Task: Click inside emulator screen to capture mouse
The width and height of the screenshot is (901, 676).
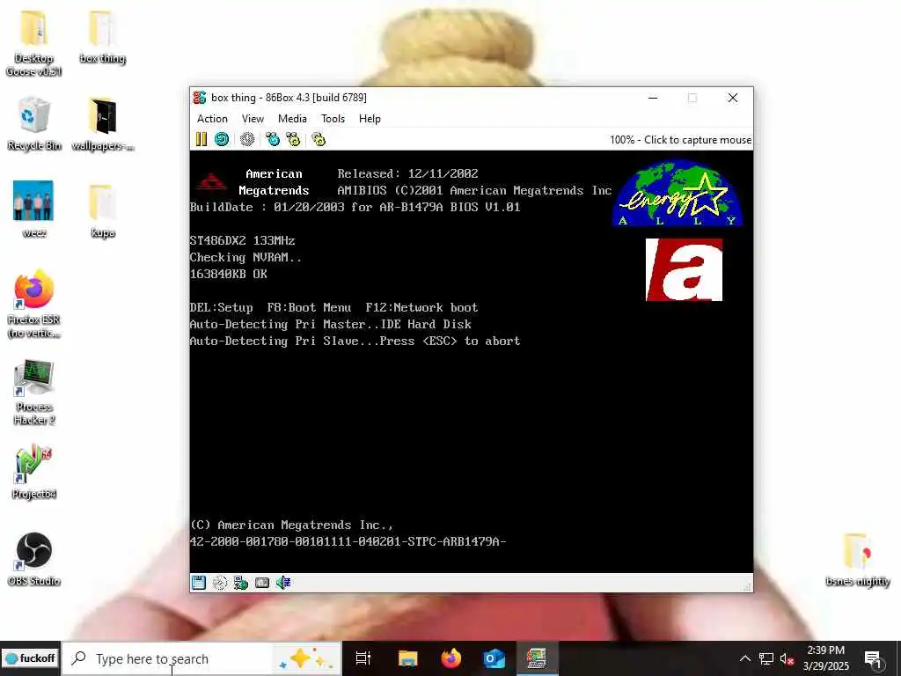Action: pos(472,361)
